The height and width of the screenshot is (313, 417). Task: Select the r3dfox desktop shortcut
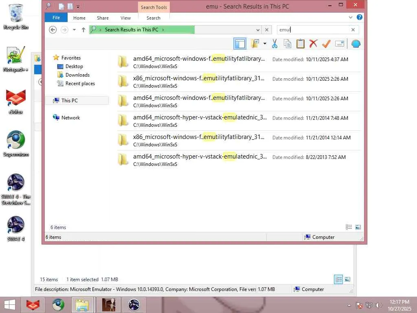16,101
